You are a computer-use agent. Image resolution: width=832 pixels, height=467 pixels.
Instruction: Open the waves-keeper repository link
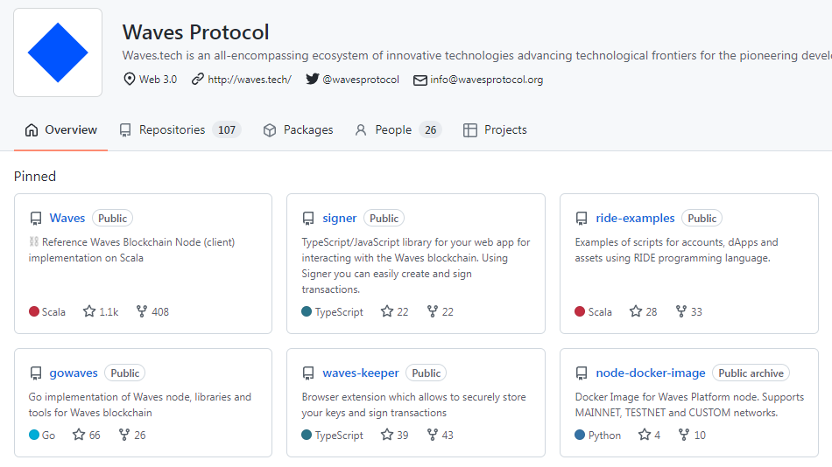361,373
